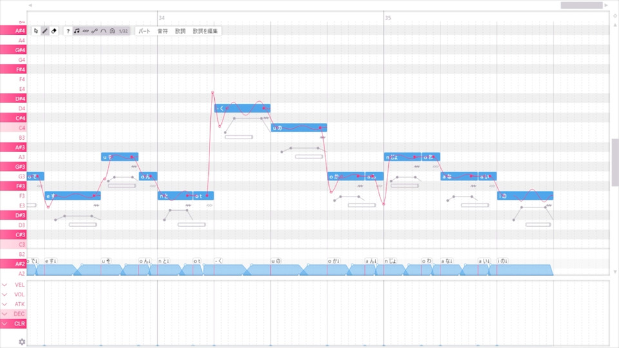Toggle note tone display with music note icon
Screen dimensions: 619x348
(x=77, y=31)
